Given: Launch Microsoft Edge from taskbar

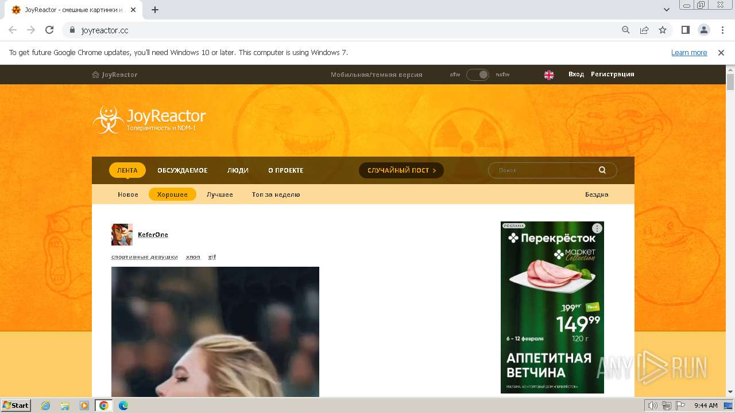Looking at the screenshot, I should point(123,406).
